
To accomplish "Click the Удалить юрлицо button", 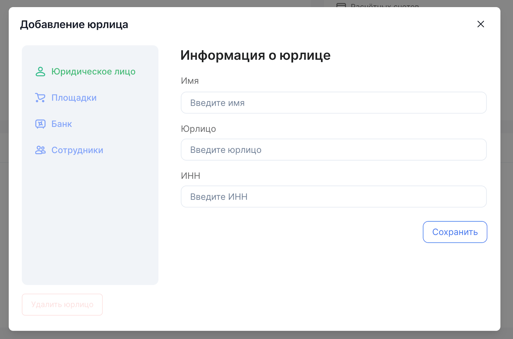I will [x=62, y=304].
